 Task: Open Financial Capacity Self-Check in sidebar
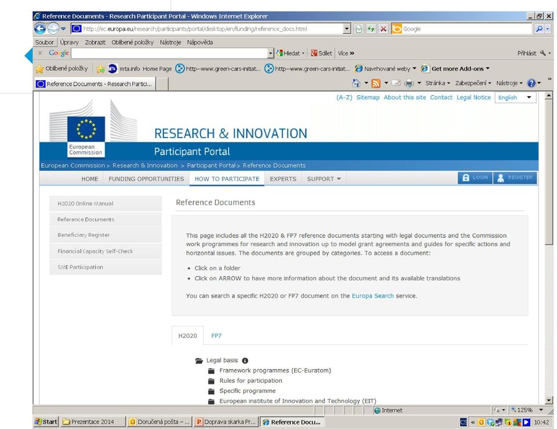pos(106,251)
